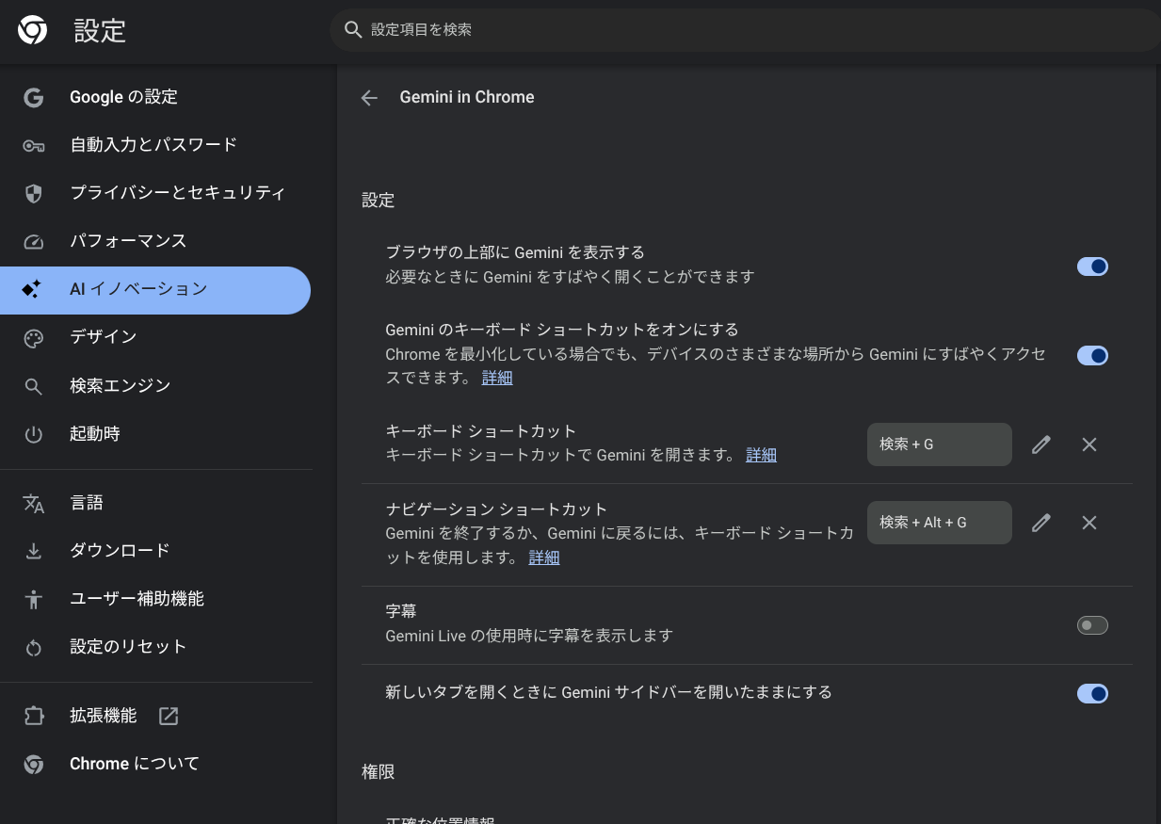This screenshot has width=1161, height=824.
Task: Click the 検索 + G shortcut field
Action: tap(939, 444)
